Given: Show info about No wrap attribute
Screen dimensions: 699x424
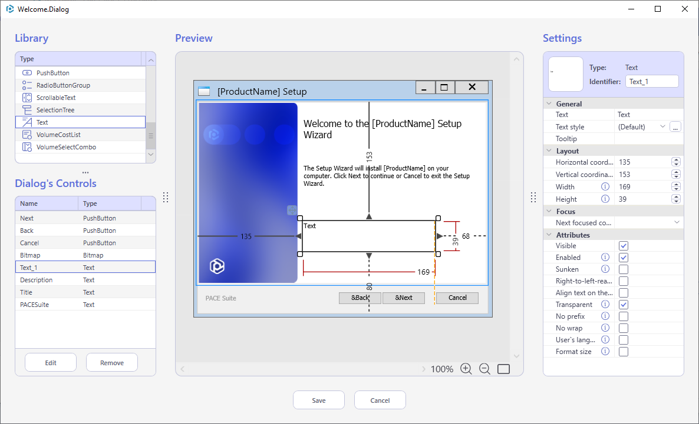Looking at the screenshot, I should click(x=605, y=328).
